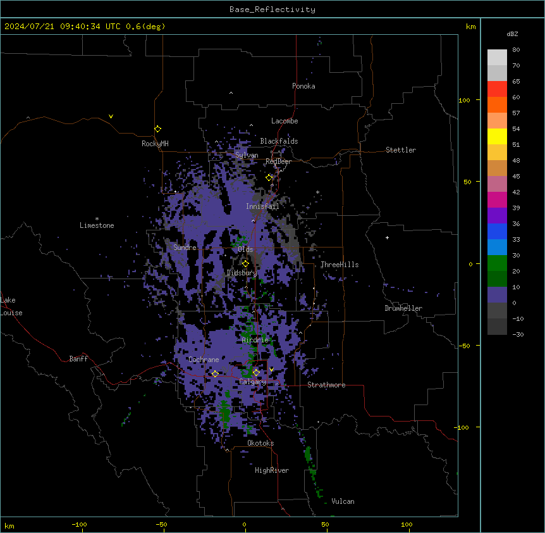
Task: Click the Sundre town label
Action: pyautogui.click(x=185, y=248)
